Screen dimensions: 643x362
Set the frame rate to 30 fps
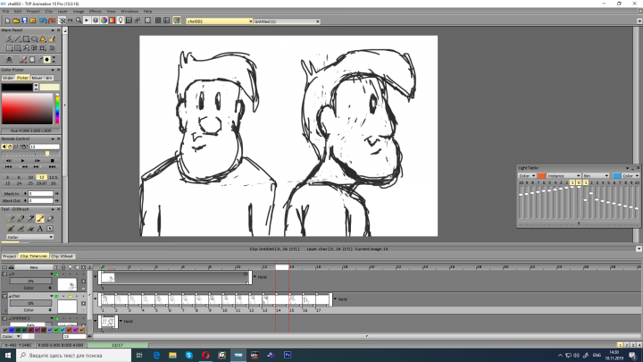click(x=53, y=183)
